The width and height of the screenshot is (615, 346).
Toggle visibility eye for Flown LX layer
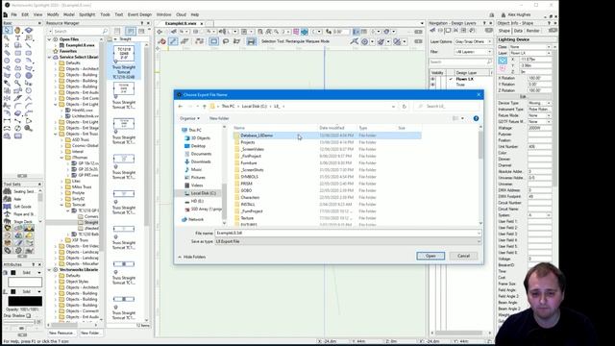433,79
